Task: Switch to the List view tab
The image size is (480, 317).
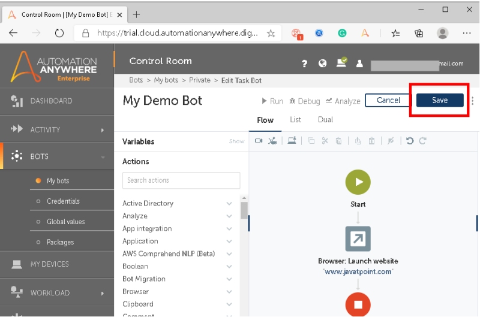Action: [x=295, y=120]
